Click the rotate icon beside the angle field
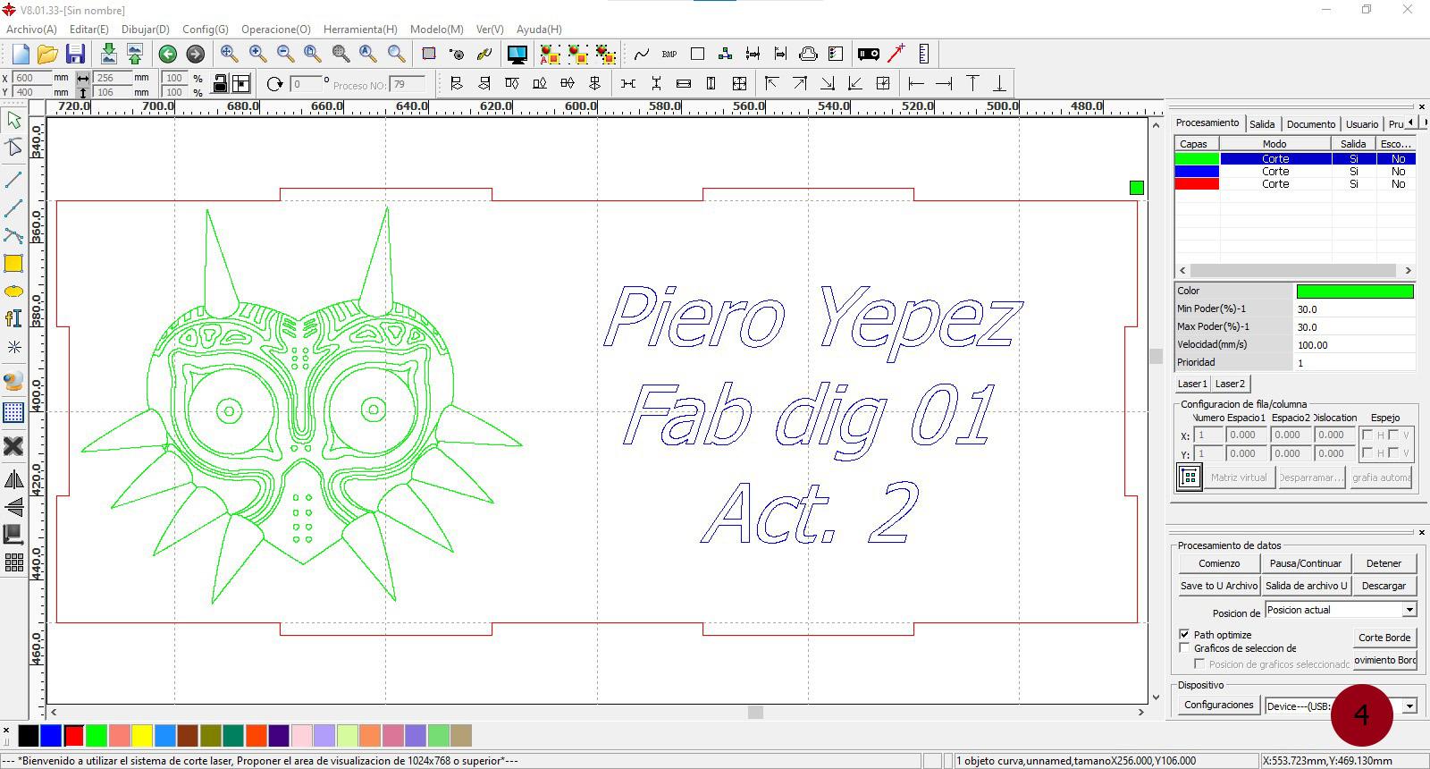Screen dimensions: 1430x769 [x=275, y=84]
